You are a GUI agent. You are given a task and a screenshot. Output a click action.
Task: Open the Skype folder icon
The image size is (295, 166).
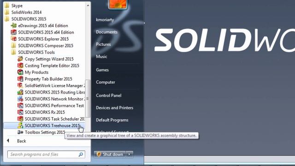click(7, 6)
